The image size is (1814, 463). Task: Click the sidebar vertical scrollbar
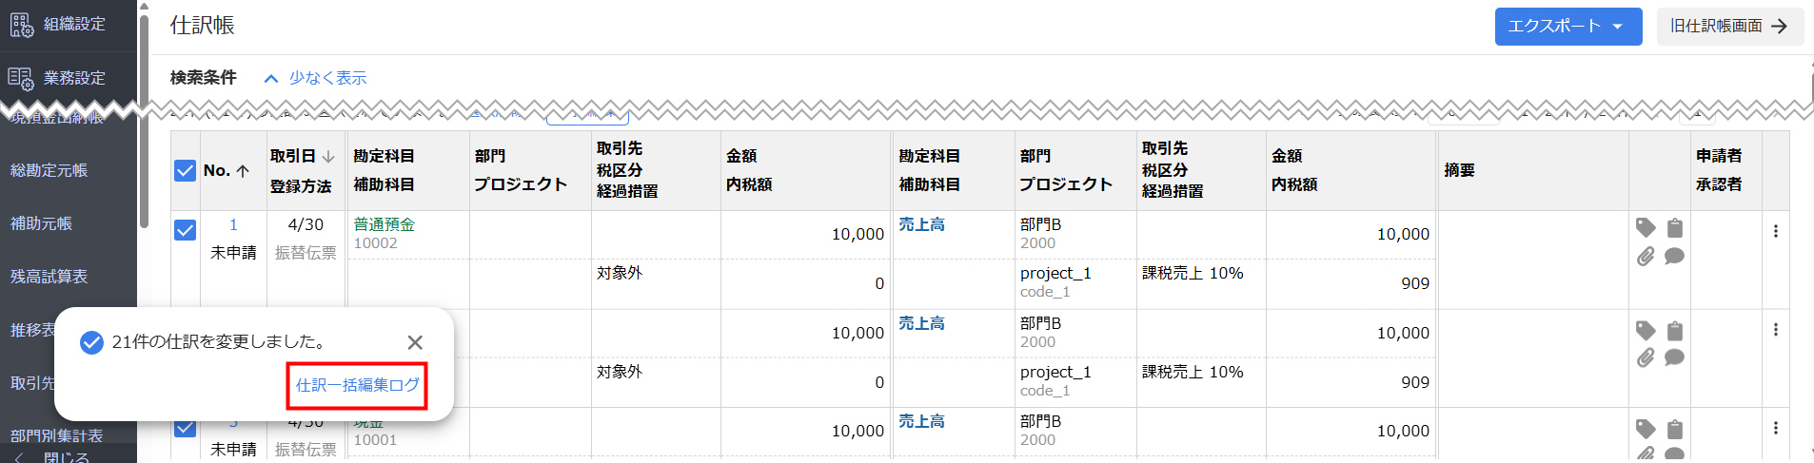tap(144, 114)
